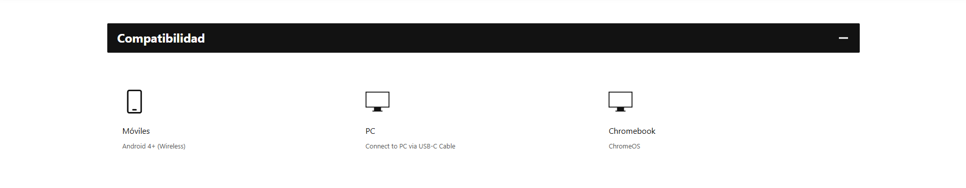Click the USB-C Cable wording under PC
Screen dimensions: 966x188
(x=437, y=146)
